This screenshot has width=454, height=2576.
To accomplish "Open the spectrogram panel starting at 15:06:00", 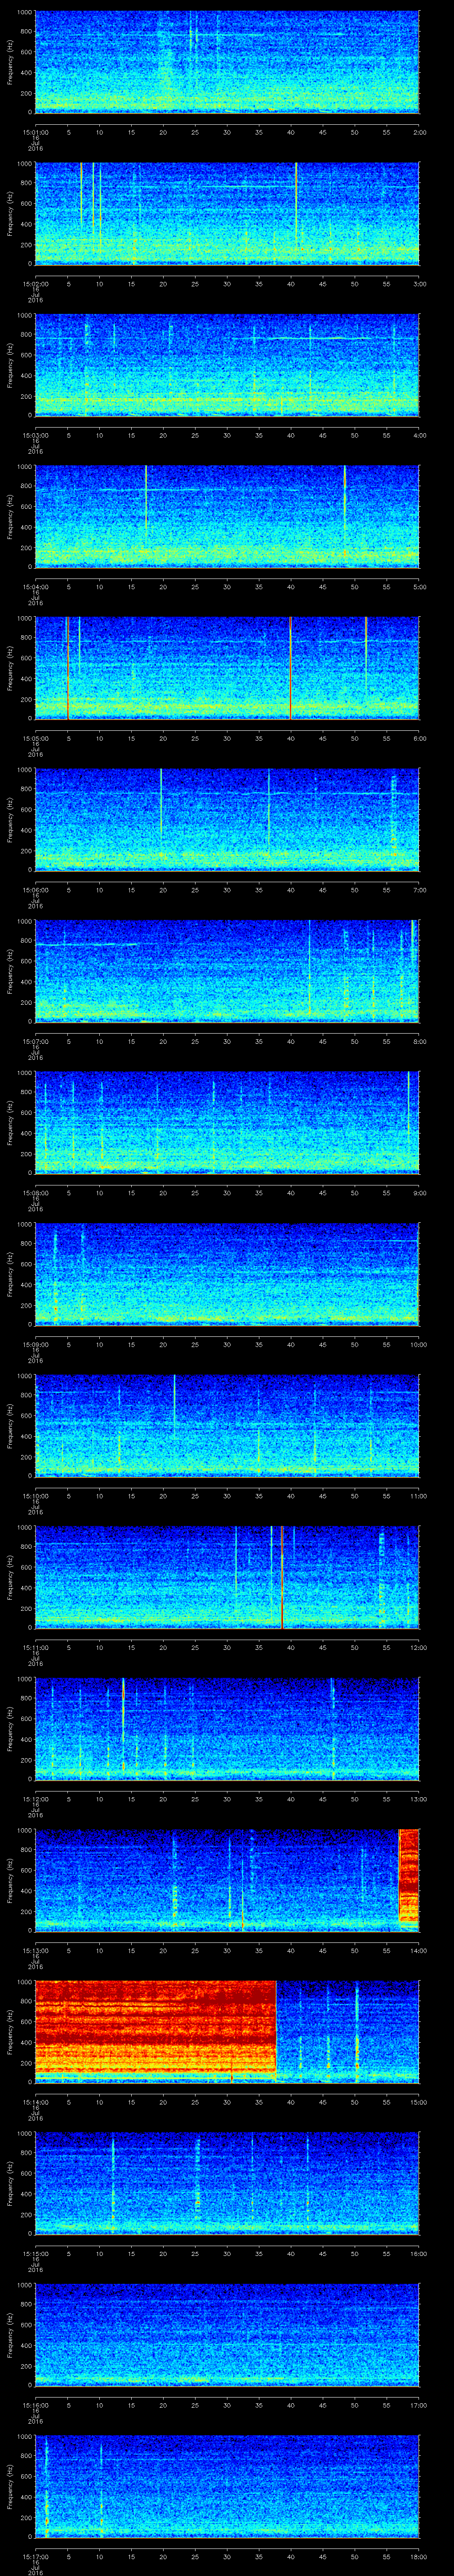I will 227,819.
